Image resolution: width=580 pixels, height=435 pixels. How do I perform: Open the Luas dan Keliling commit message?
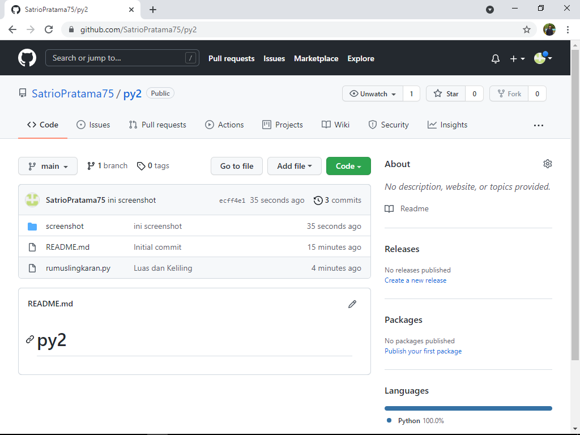click(x=163, y=268)
